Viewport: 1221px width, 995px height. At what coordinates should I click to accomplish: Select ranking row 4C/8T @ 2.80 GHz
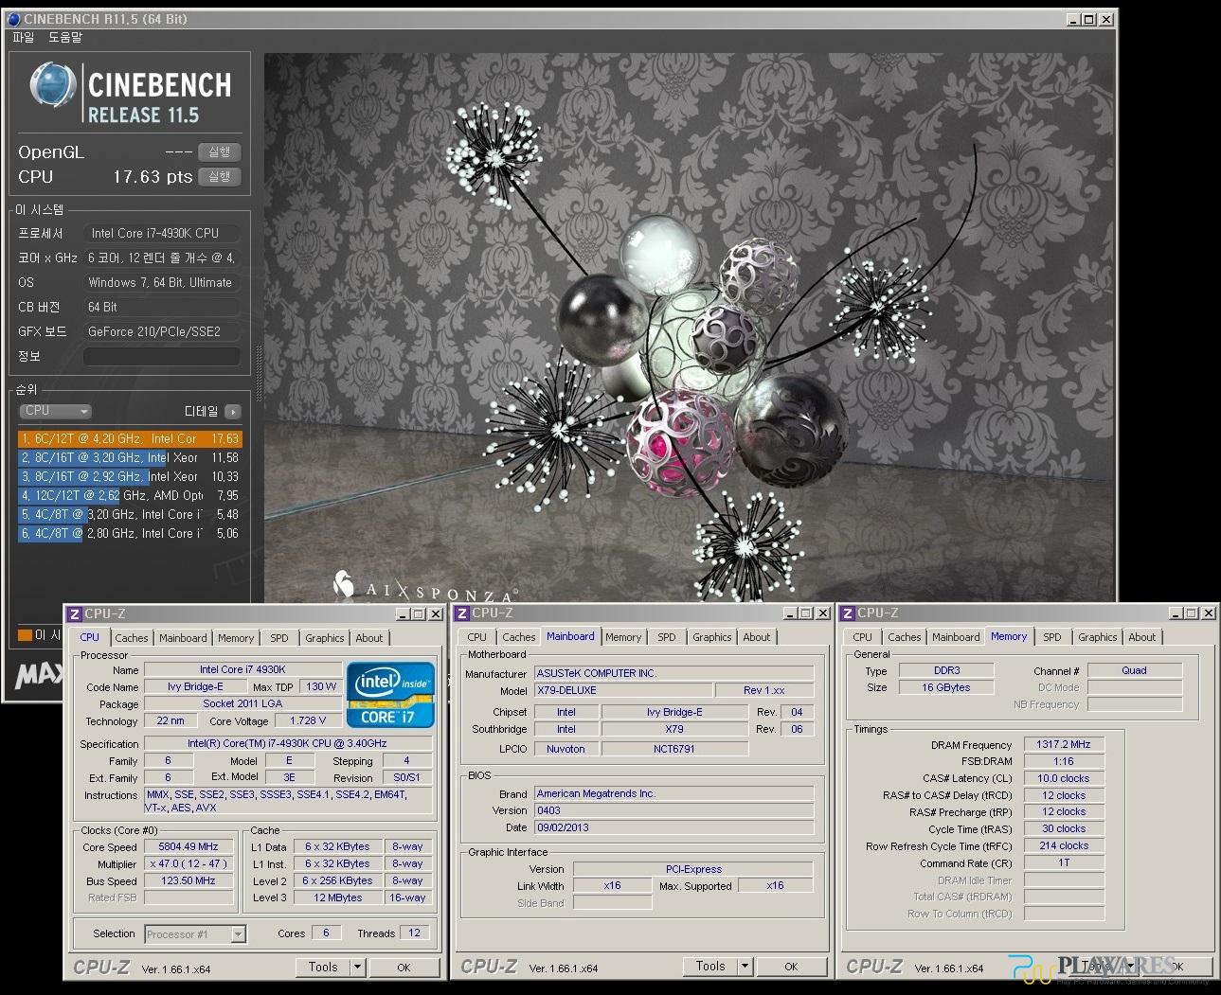(x=130, y=534)
